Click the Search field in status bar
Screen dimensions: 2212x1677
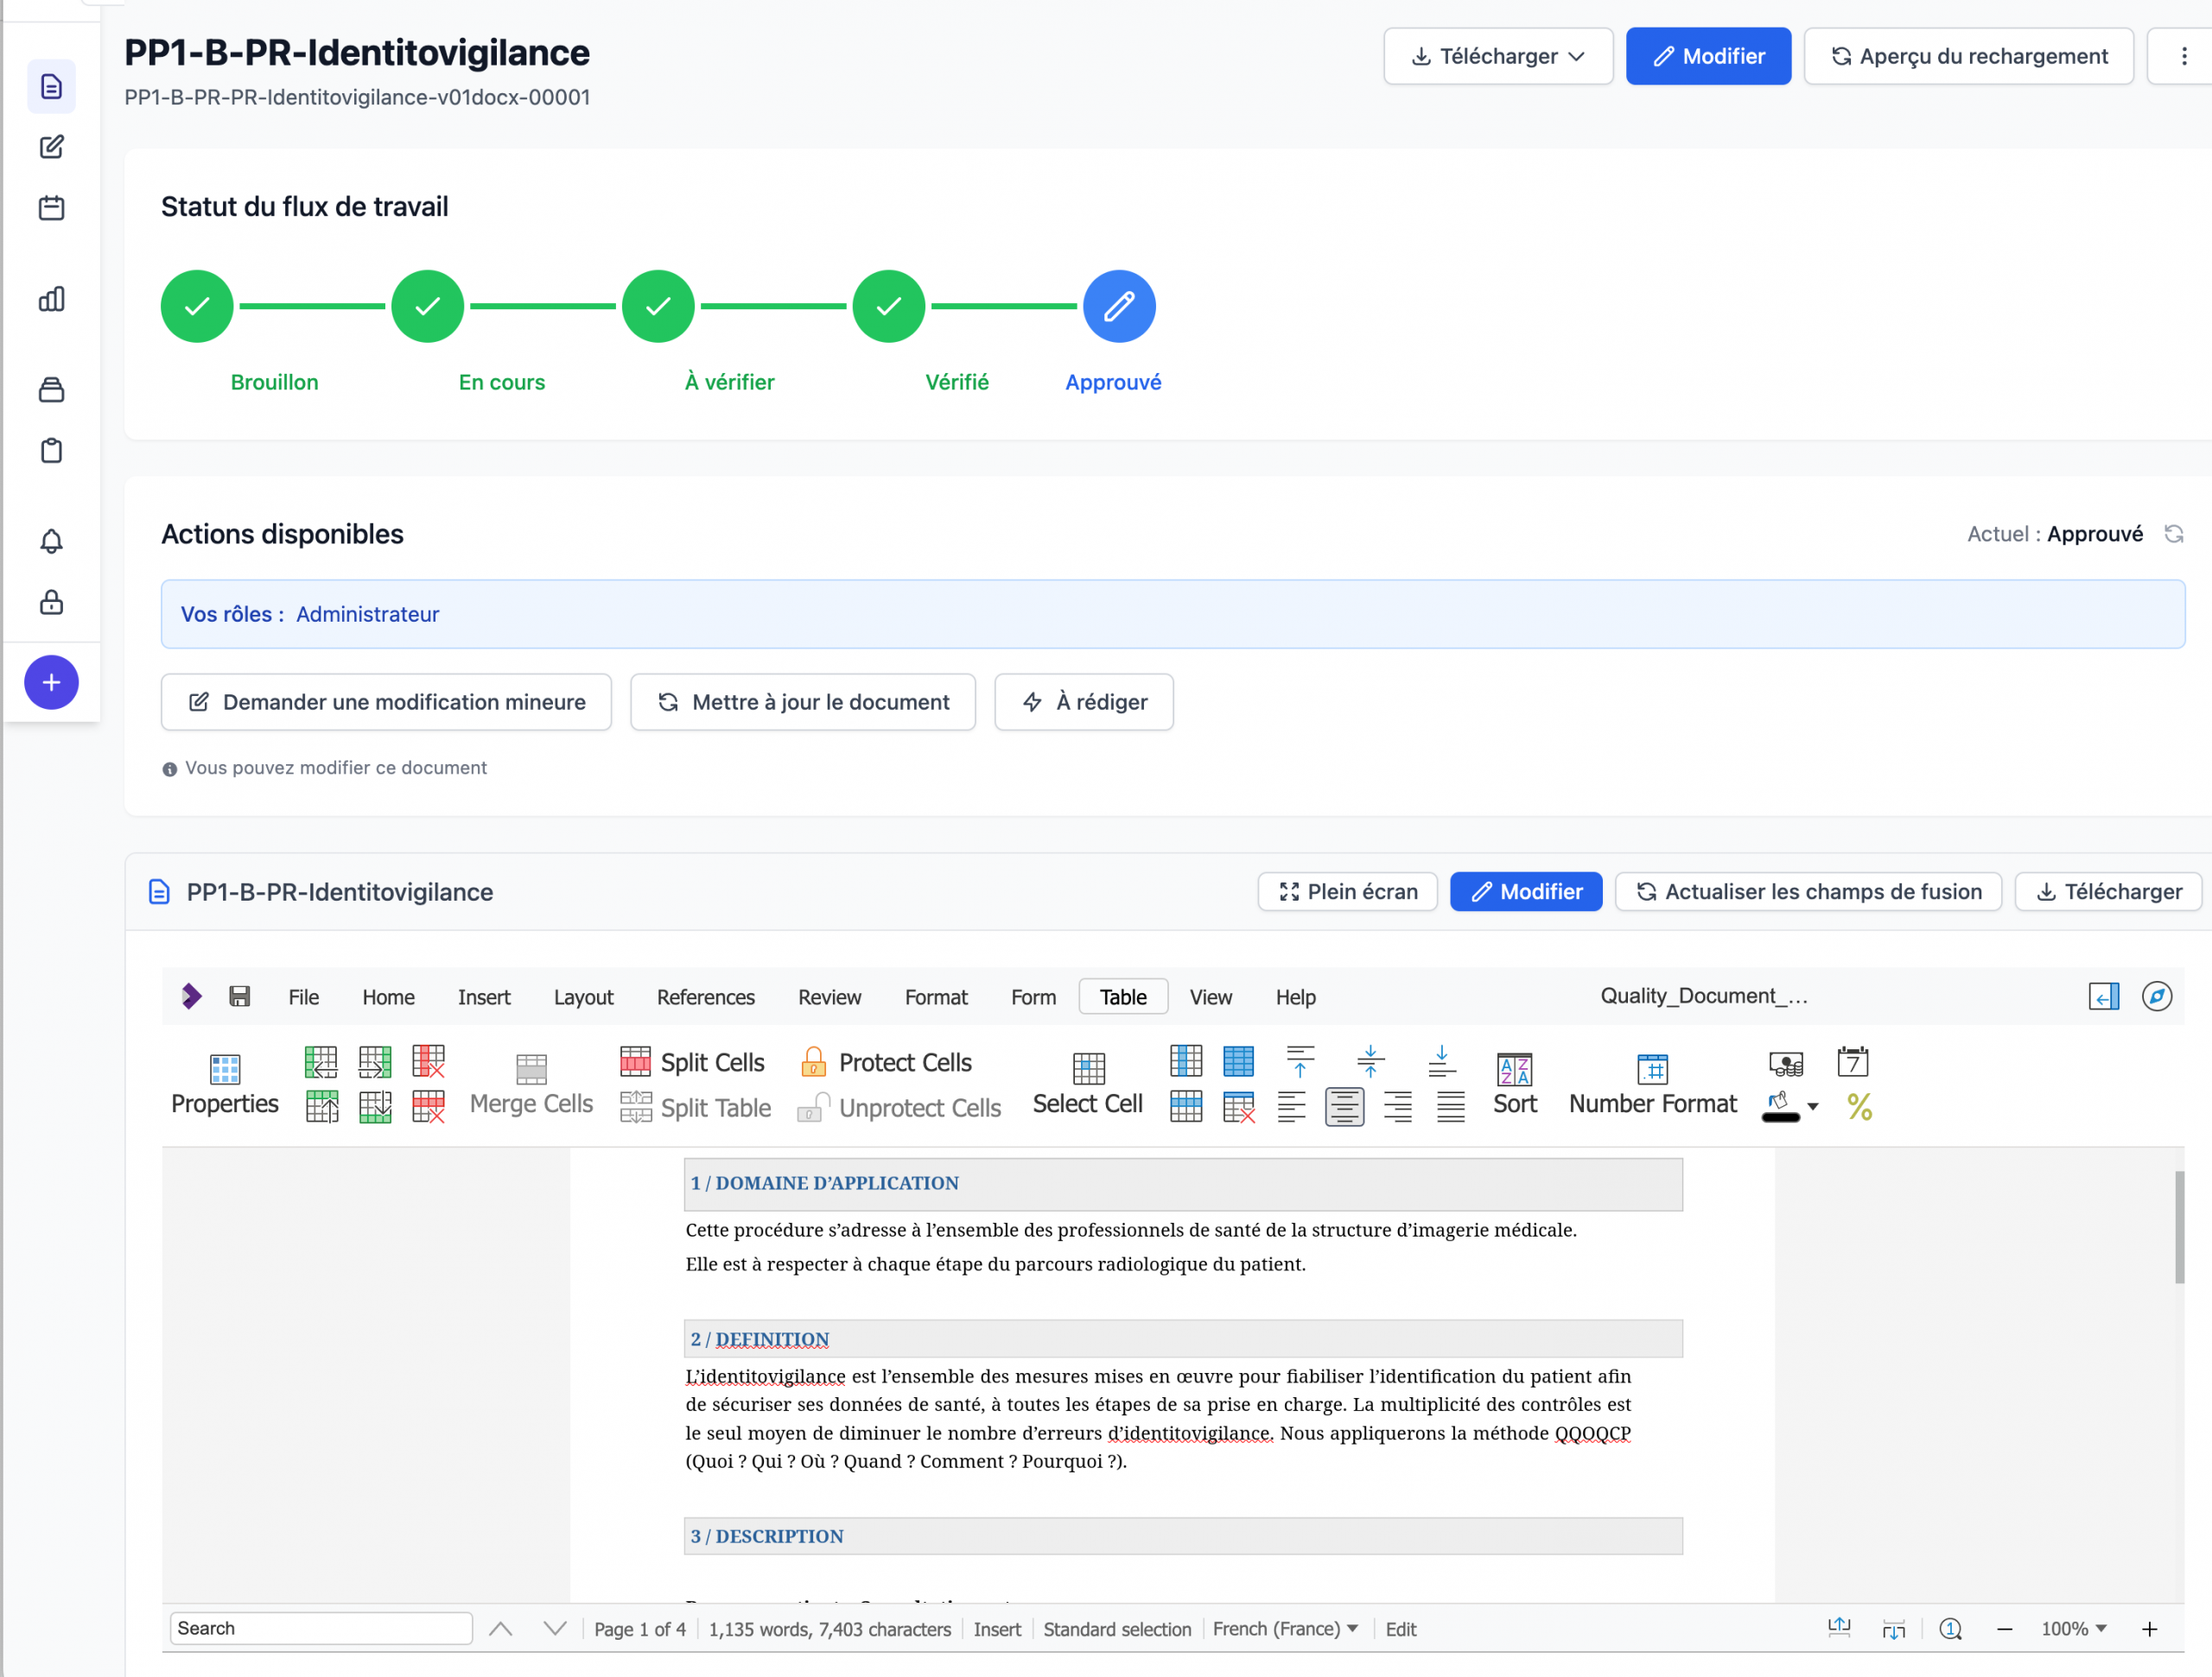coord(320,1629)
